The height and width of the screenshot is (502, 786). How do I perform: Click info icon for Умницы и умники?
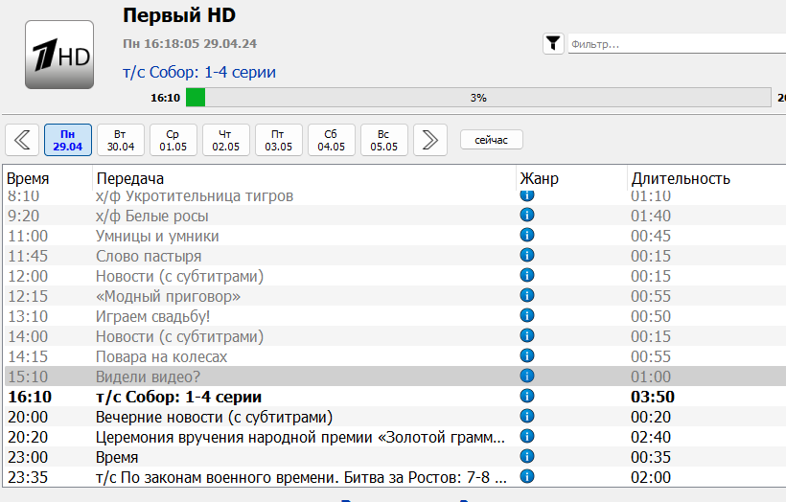pyautogui.click(x=526, y=236)
